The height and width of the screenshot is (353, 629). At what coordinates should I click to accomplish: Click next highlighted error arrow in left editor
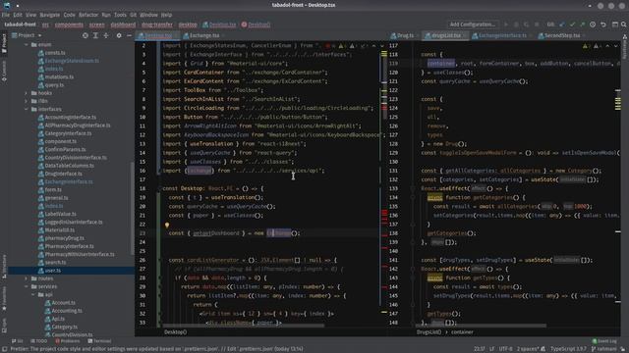[382, 46]
